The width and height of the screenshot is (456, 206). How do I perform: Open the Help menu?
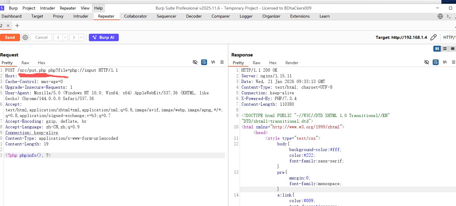[x=98, y=8]
